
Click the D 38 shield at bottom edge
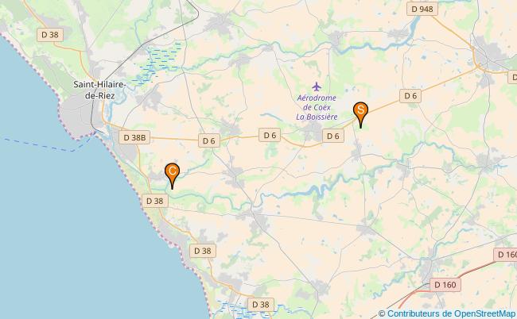[x=260, y=305]
